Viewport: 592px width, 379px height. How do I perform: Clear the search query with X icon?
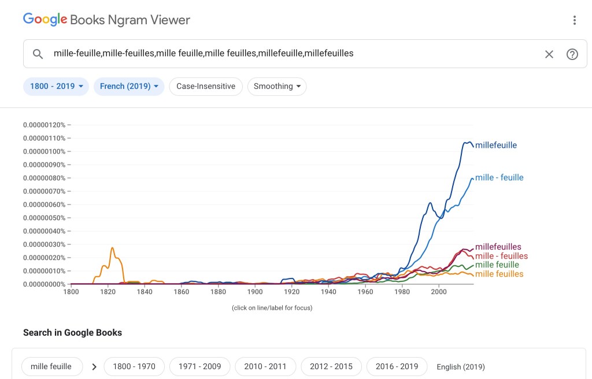pos(549,54)
